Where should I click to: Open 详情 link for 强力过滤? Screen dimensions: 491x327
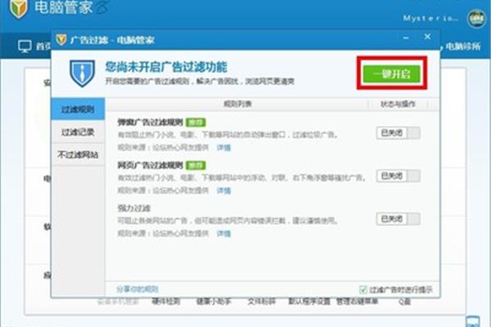tap(223, 233)
